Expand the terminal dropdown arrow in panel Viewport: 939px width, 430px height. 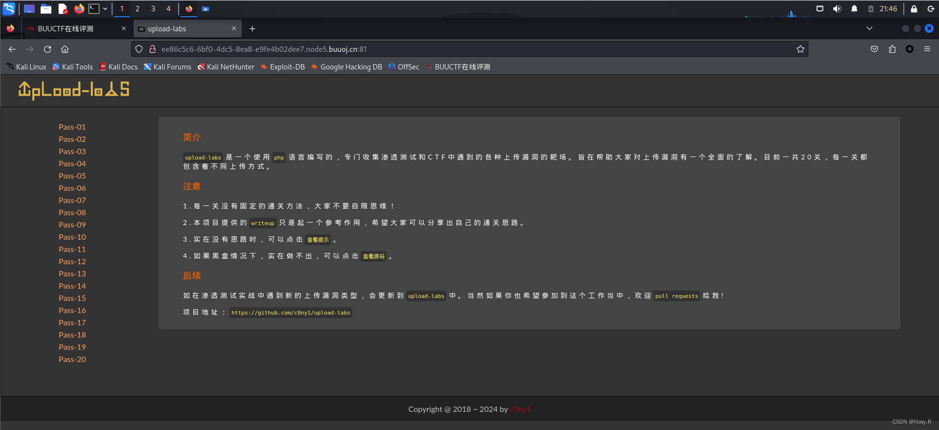point(105,9)
